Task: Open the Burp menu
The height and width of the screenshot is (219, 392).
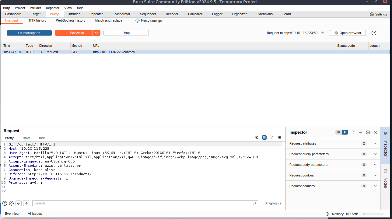Action: point(6,8)
